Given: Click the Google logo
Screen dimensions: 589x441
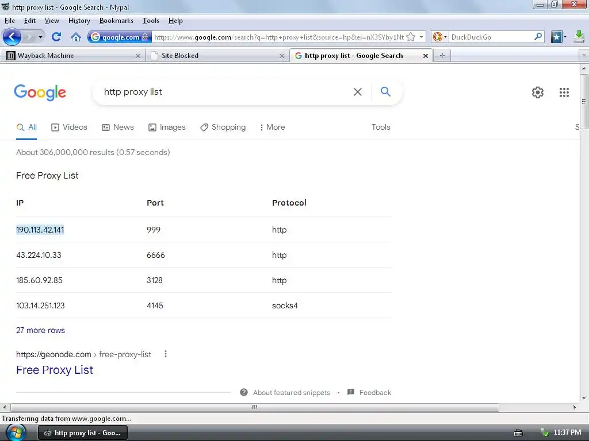Looking at the screenshot, I should click(x=40, y=92).
